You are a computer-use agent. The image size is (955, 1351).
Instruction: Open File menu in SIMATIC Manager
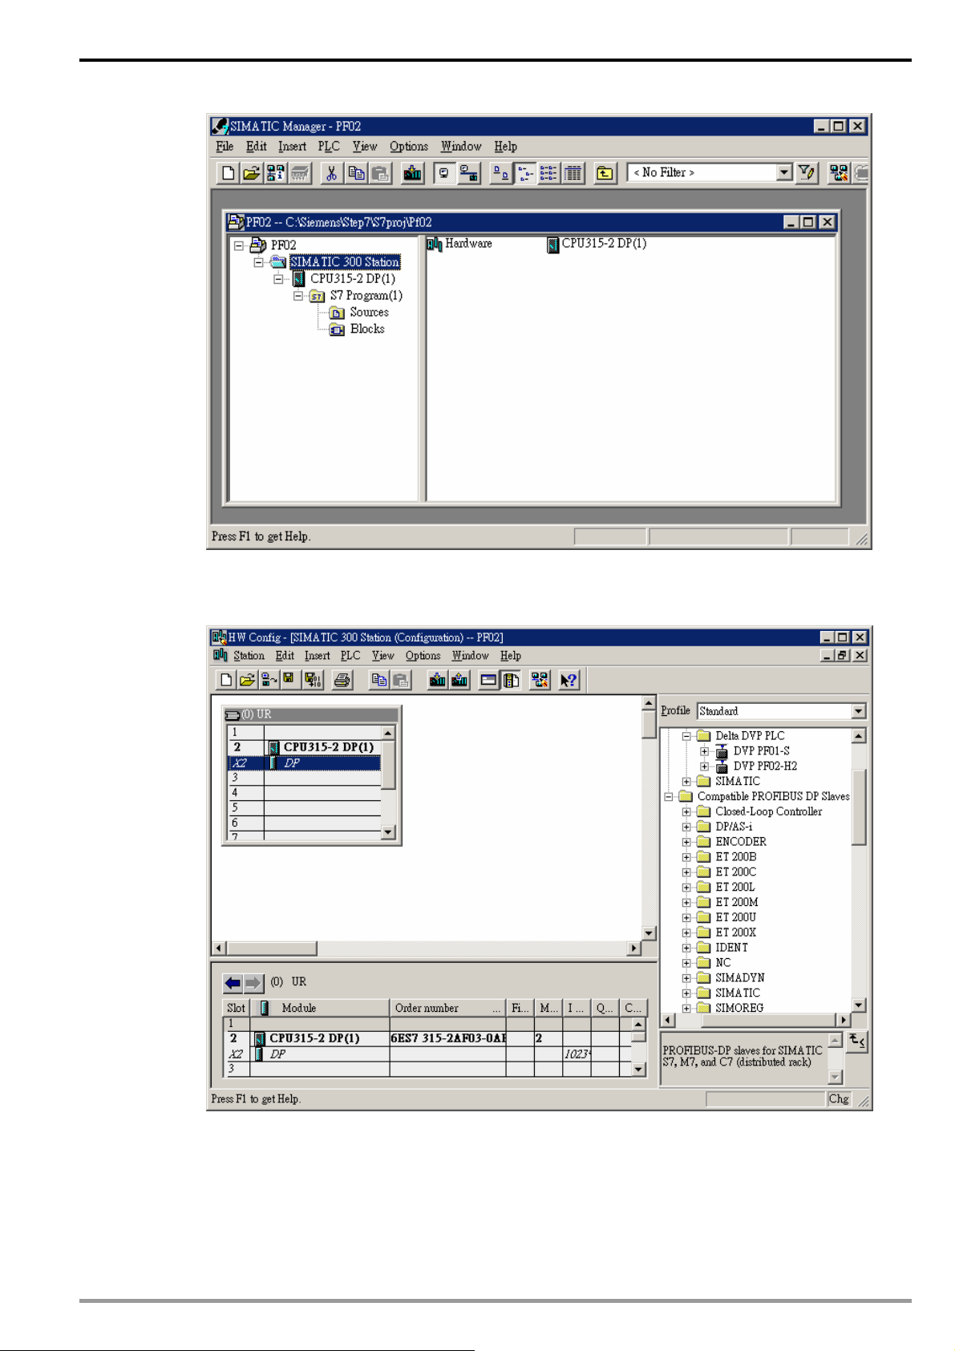225,147
